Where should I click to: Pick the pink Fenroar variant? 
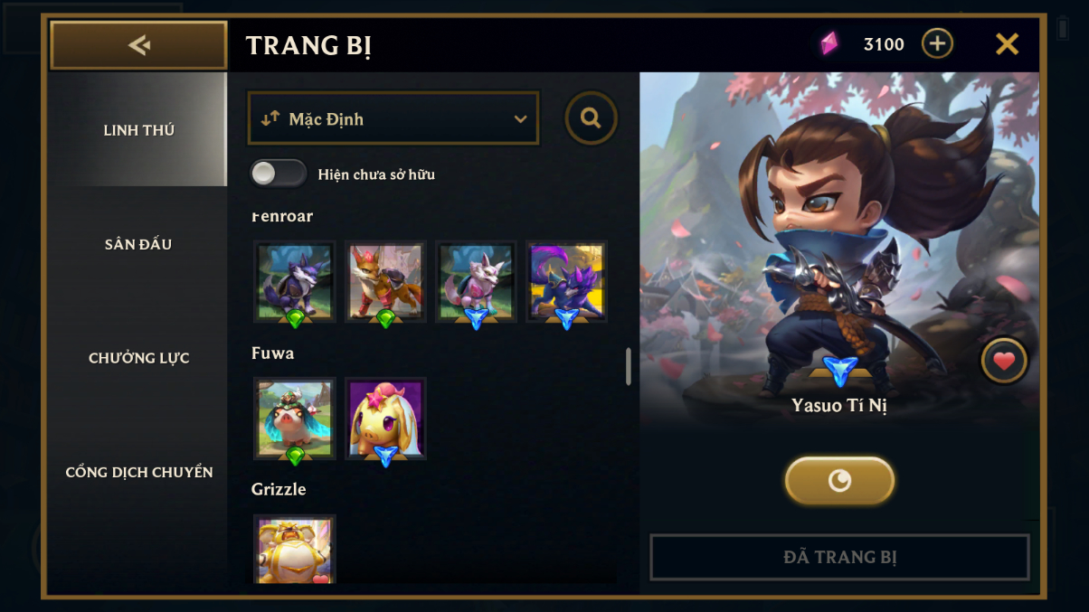(476, 282)
